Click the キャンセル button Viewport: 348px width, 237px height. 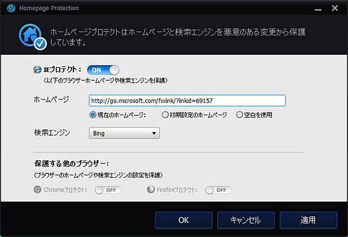pyautogui.click(x=246, y=220)
